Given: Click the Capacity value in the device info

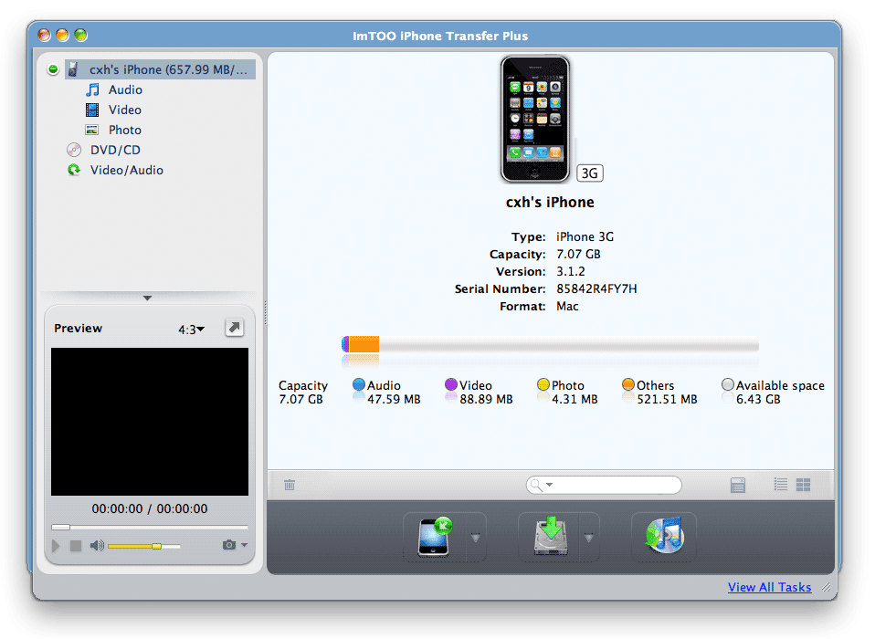Looking at the screenshot, I should (578, 254).
